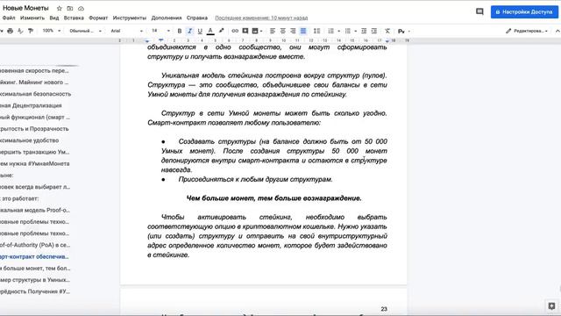Toggle italic formatting
561x316 pixels.
190,32
